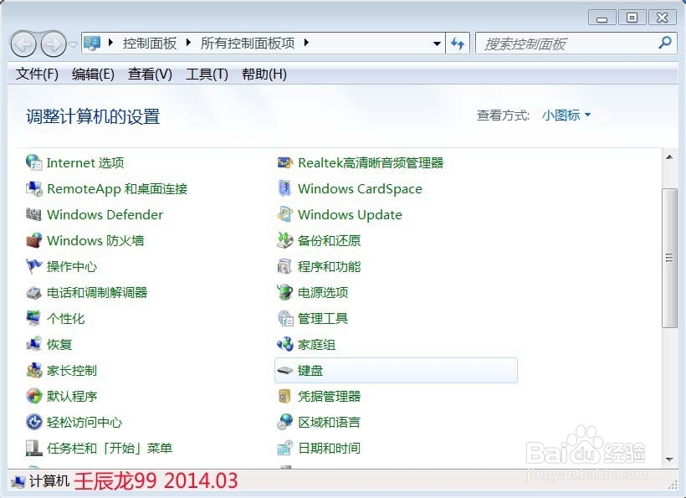Click the 家庭组 icon
Viewport: 686px width, 498px height.
point(284,344)
